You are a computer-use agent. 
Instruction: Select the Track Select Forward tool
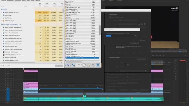pos(175,63)
